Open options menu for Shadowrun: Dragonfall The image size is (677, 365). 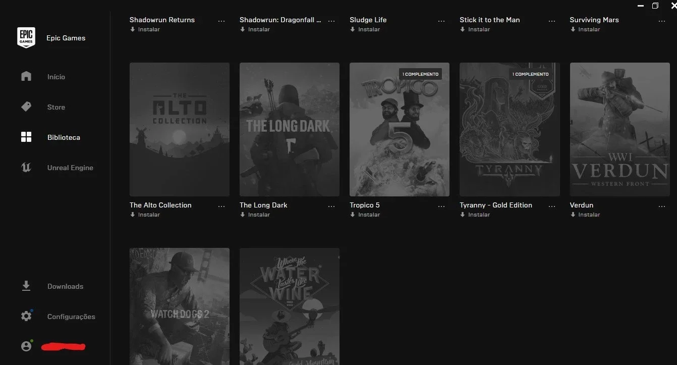click(x=331, y=21)
